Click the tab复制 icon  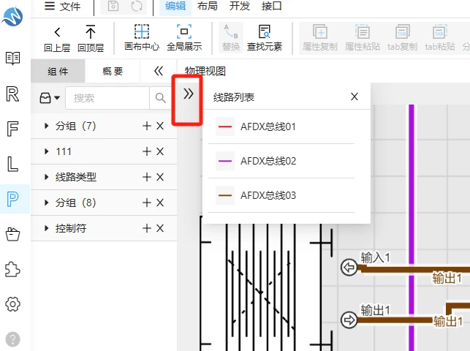click(402, 38)
